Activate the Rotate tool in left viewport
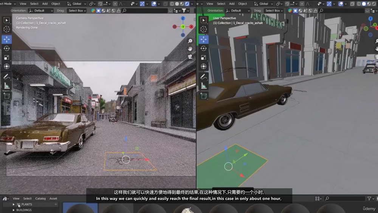 coord(6,48)
